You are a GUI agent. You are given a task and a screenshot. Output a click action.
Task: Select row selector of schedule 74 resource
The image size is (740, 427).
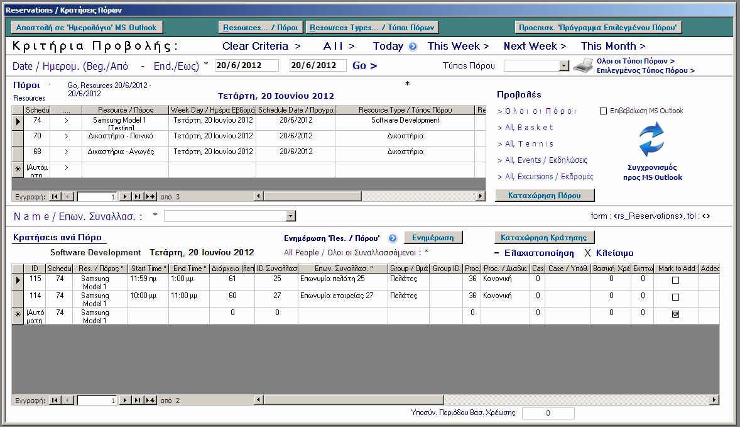coord(18,122)
